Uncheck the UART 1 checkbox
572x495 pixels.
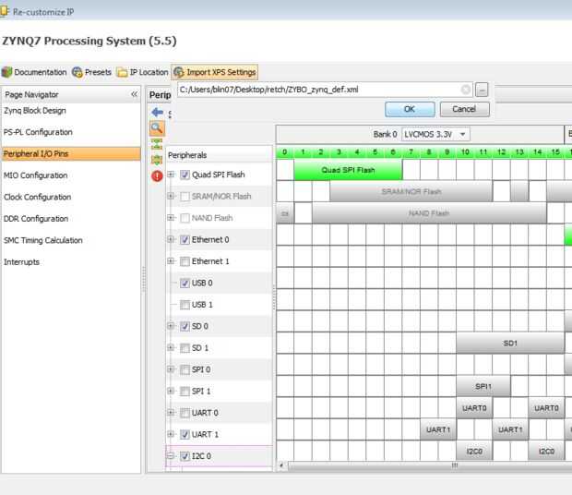[185, 434]
